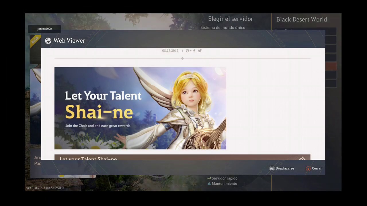Click the Web Viewer globe icon

pos(48,41)
